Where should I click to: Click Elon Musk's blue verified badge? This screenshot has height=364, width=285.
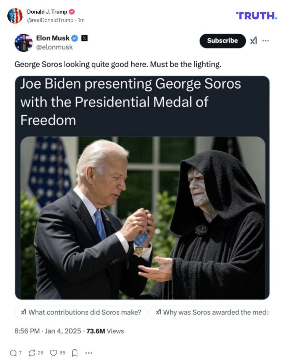(x=74, y=38)
